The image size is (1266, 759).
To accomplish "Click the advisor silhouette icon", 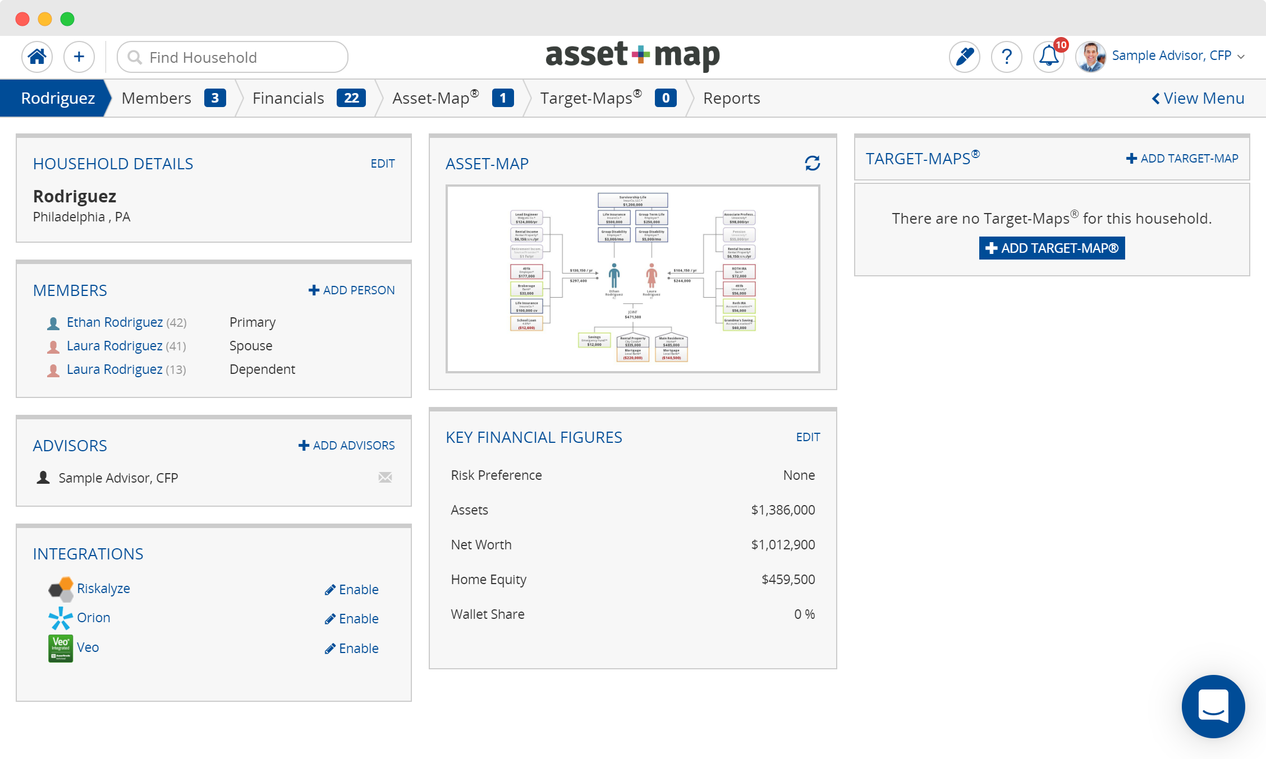I will coord(43,478).
